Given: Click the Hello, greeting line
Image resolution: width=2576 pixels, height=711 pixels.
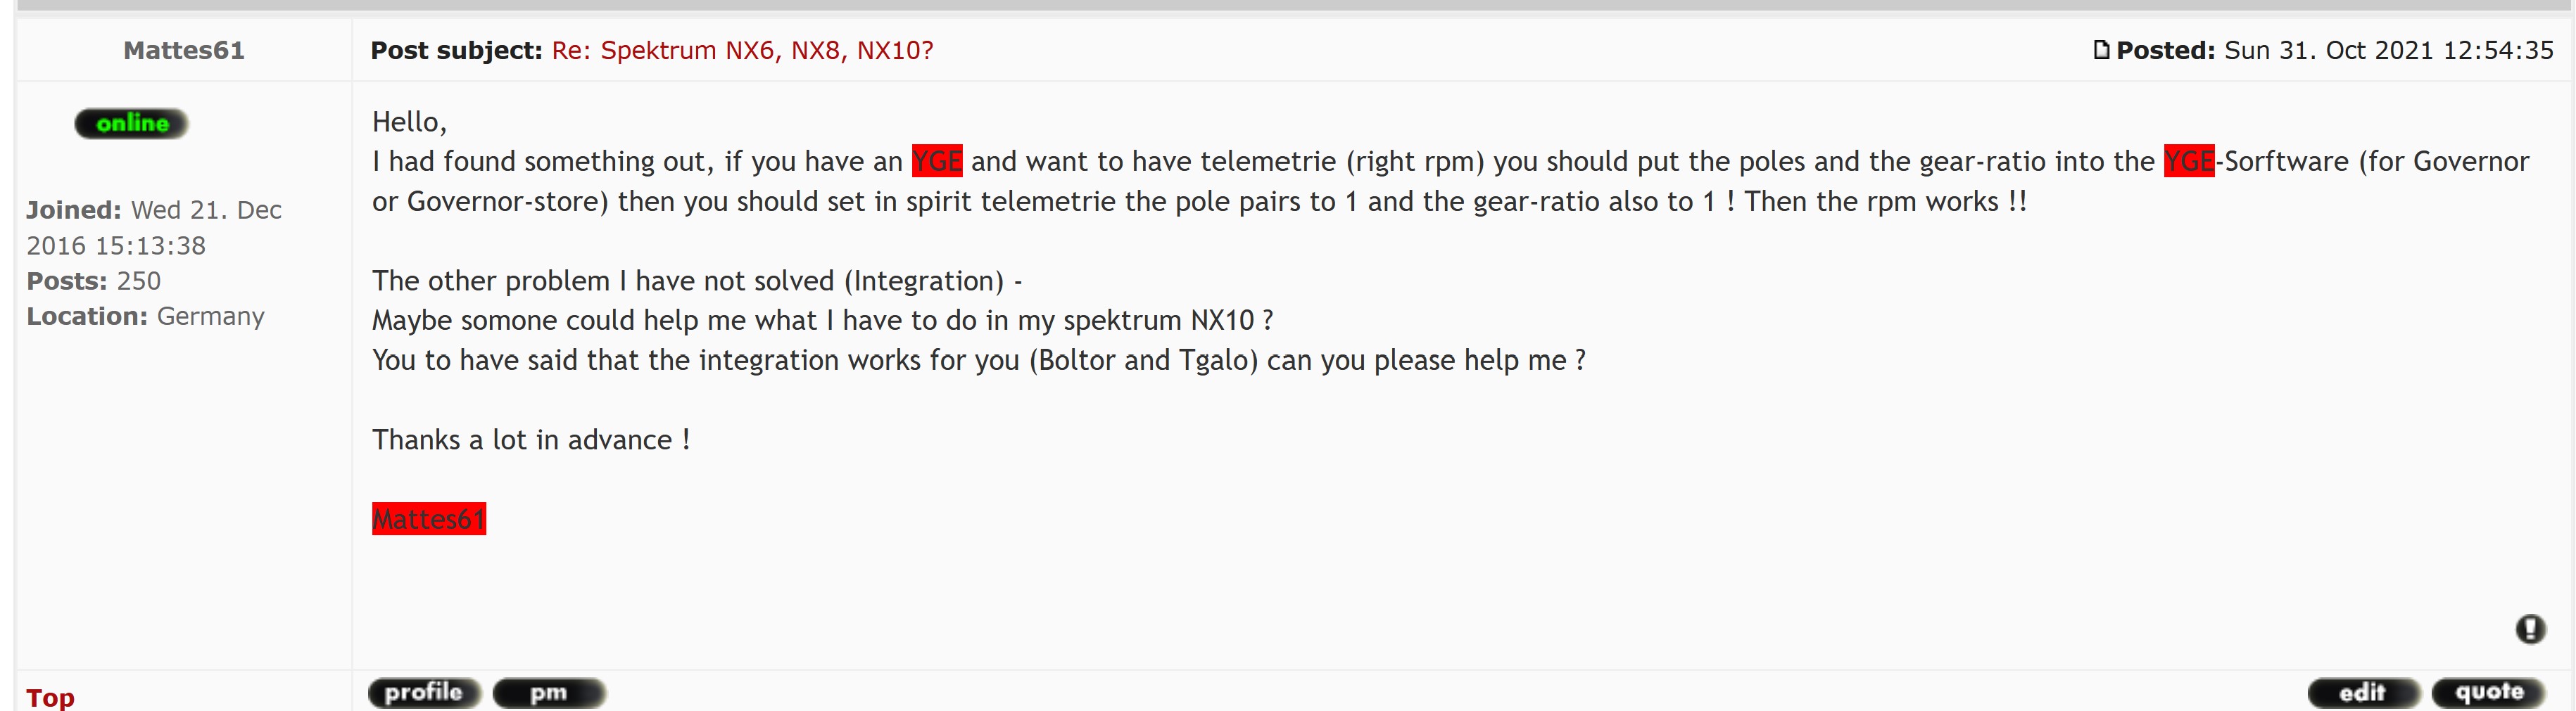Looking at the screenshot, I should click(409, 122).
